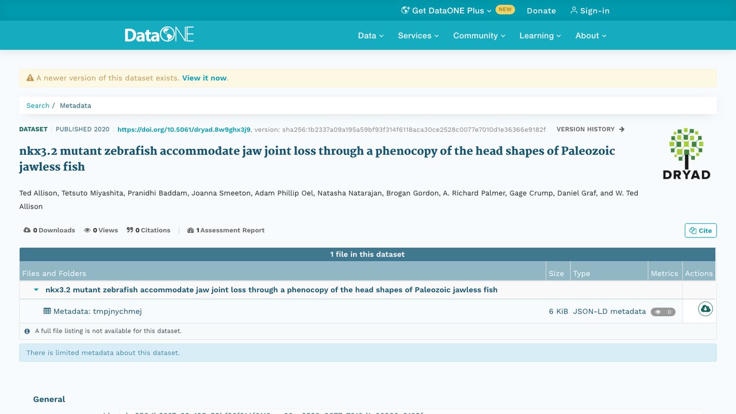736x414 pixels.
Task: Click the Donate link
Action: point(541,10)
